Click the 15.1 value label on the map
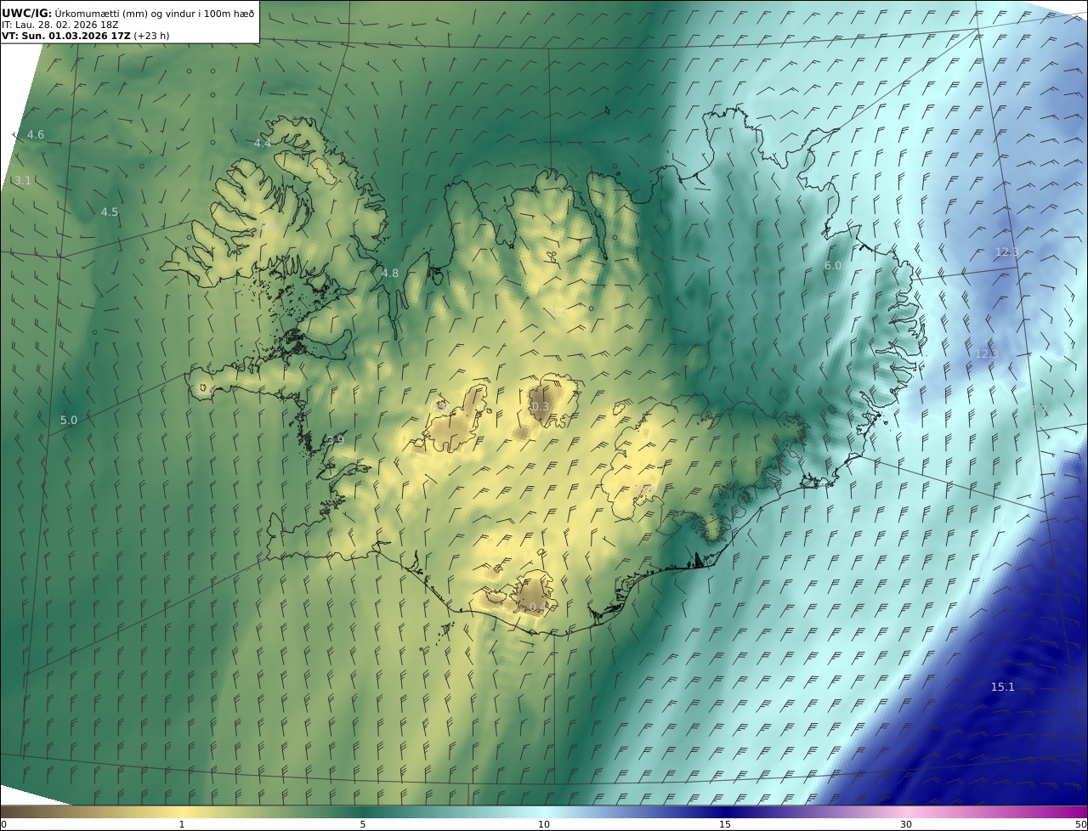 tap(1003, 687)
